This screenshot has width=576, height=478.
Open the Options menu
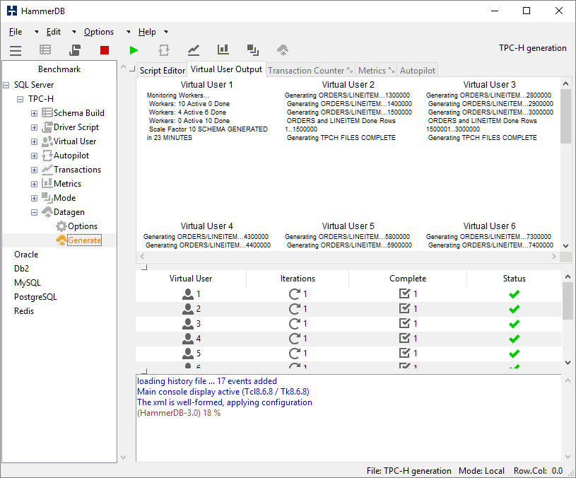[99, 32]
